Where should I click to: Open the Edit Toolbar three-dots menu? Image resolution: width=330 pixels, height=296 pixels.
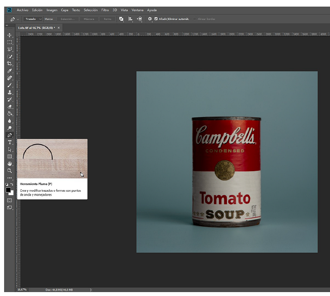click(x=10, y=178)
